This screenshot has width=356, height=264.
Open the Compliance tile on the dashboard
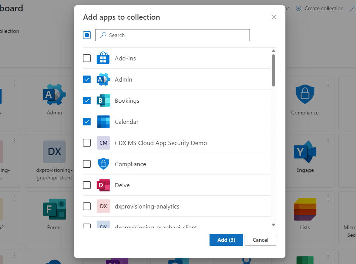point(305,103)
